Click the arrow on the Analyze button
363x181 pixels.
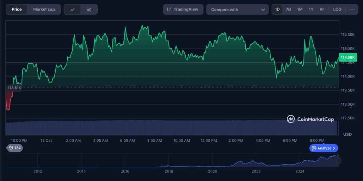(334, 148)
